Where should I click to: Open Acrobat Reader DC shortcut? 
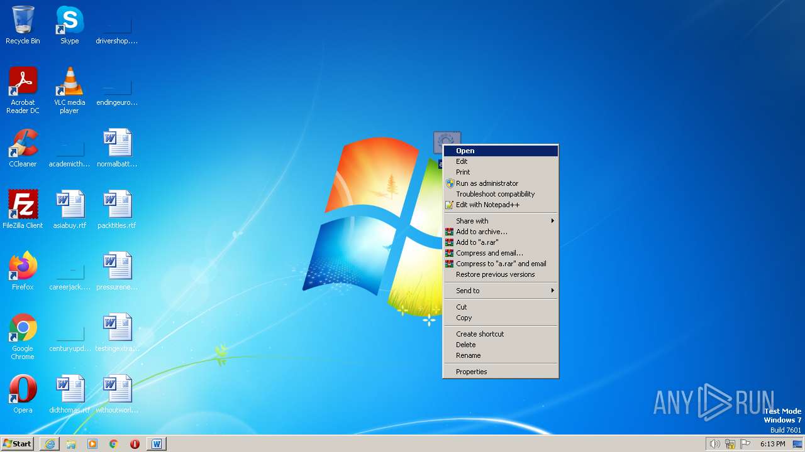coord(23,90)
